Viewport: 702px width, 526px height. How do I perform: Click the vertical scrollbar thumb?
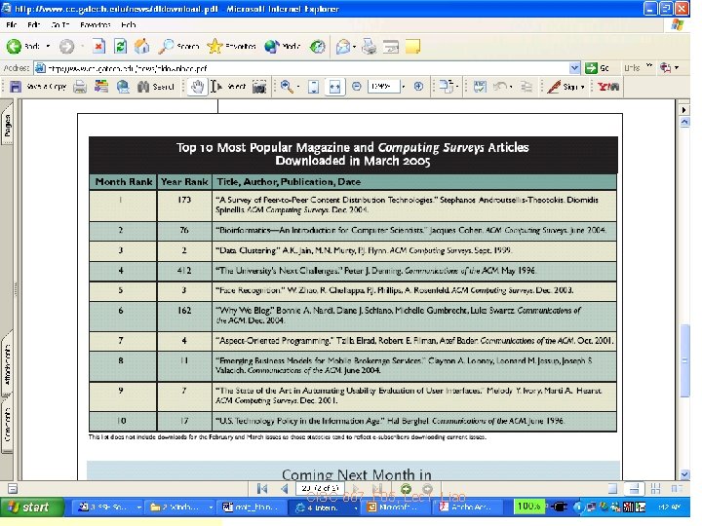684,360
